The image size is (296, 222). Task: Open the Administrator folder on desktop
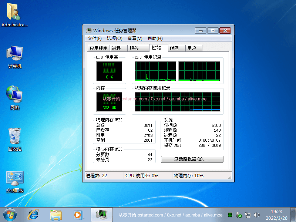pyautogui.click(x=14, y=15)
